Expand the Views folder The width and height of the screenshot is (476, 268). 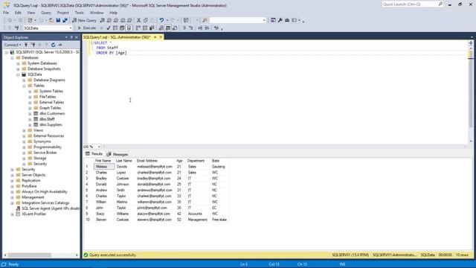tap(24, 130)
